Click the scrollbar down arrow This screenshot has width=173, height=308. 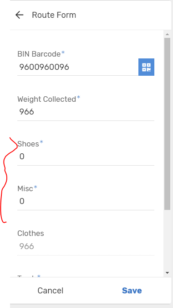click(167, 273)
